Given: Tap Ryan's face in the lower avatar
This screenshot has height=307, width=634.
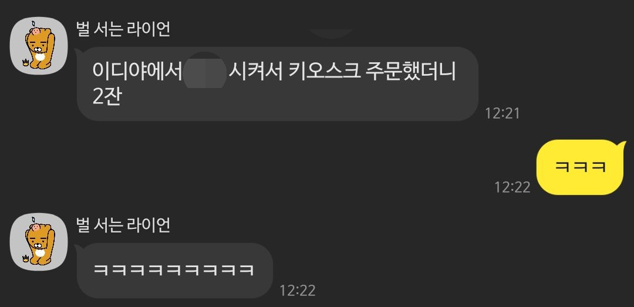Looking at the screenshot, I should (x=38, y=242).
